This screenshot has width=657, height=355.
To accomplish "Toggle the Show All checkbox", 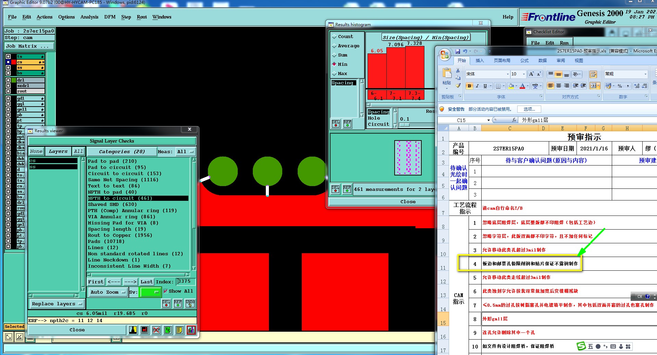I will (x=166, y=291).
